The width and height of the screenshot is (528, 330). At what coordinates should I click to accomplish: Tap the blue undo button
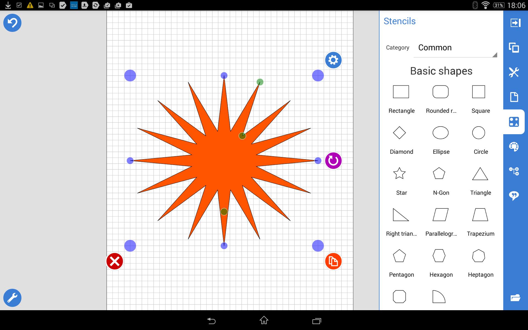tap(12, 23)
